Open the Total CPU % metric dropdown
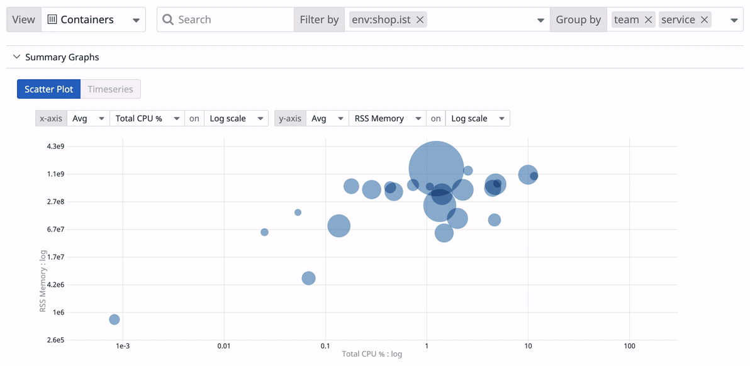 click(x=147, y=118)
